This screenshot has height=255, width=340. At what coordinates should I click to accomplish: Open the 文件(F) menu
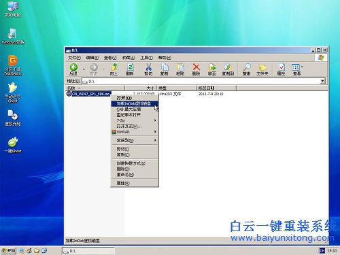coord(74,58)
